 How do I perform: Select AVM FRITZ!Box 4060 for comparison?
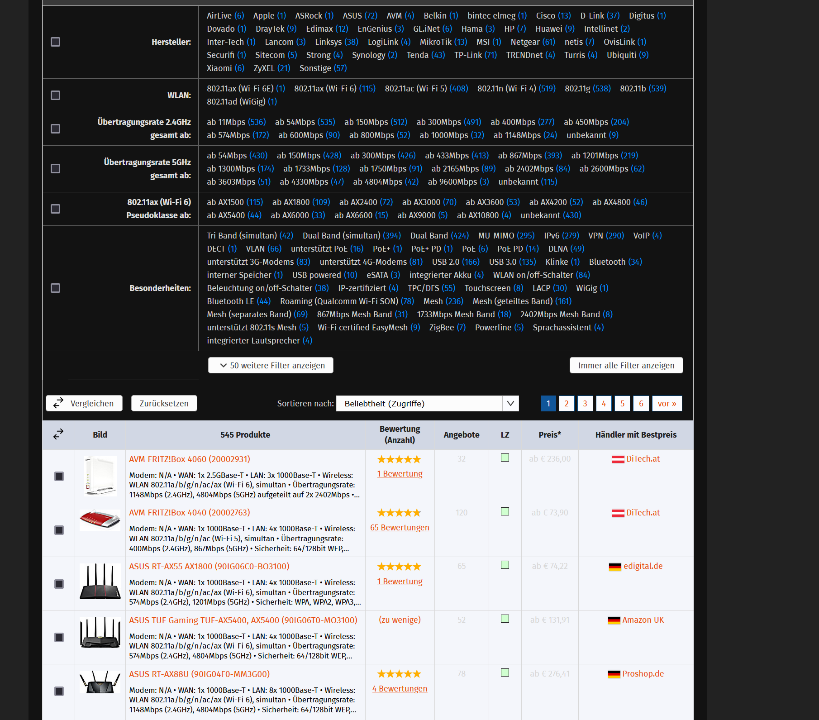[x=59, y=476]
